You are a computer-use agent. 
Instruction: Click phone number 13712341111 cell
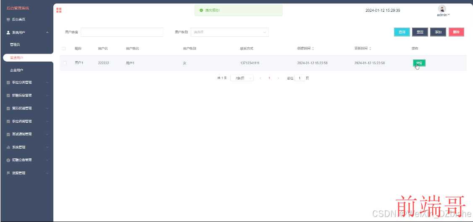(x=250, y=63)
